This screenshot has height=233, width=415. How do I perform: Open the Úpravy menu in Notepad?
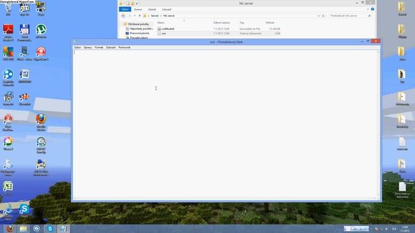pyautogui.click(x=88, y=47)
